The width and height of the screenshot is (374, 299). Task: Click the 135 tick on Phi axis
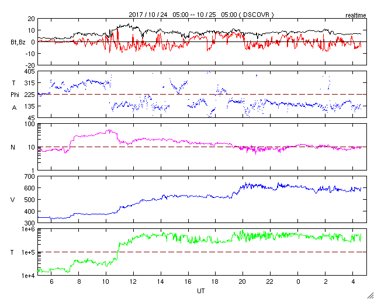30,106
